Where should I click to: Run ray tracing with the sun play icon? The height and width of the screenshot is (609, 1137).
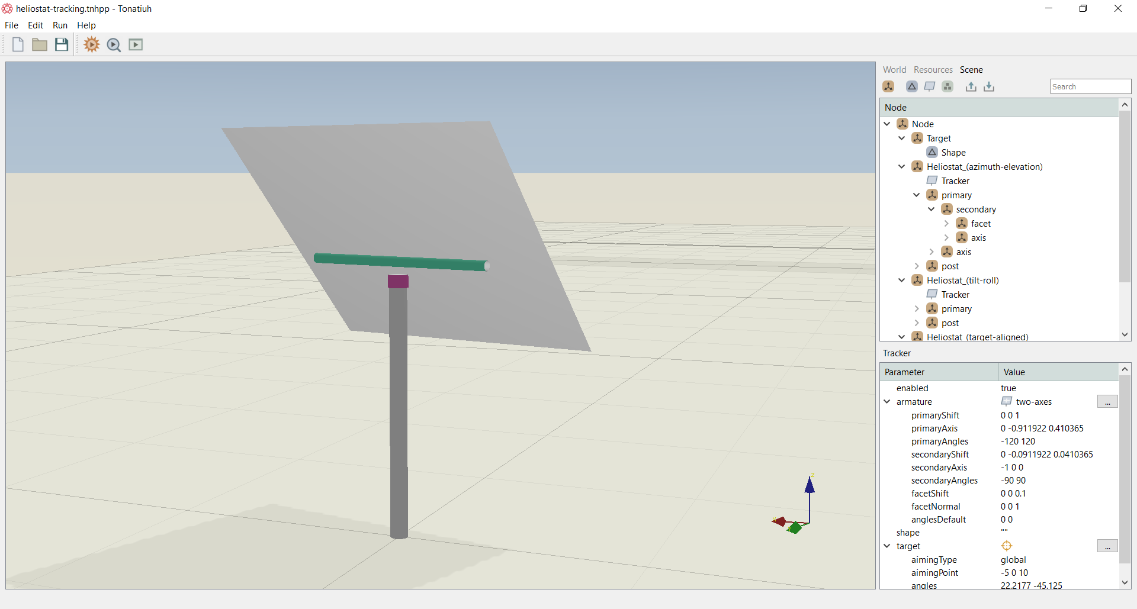click(92, 44)
